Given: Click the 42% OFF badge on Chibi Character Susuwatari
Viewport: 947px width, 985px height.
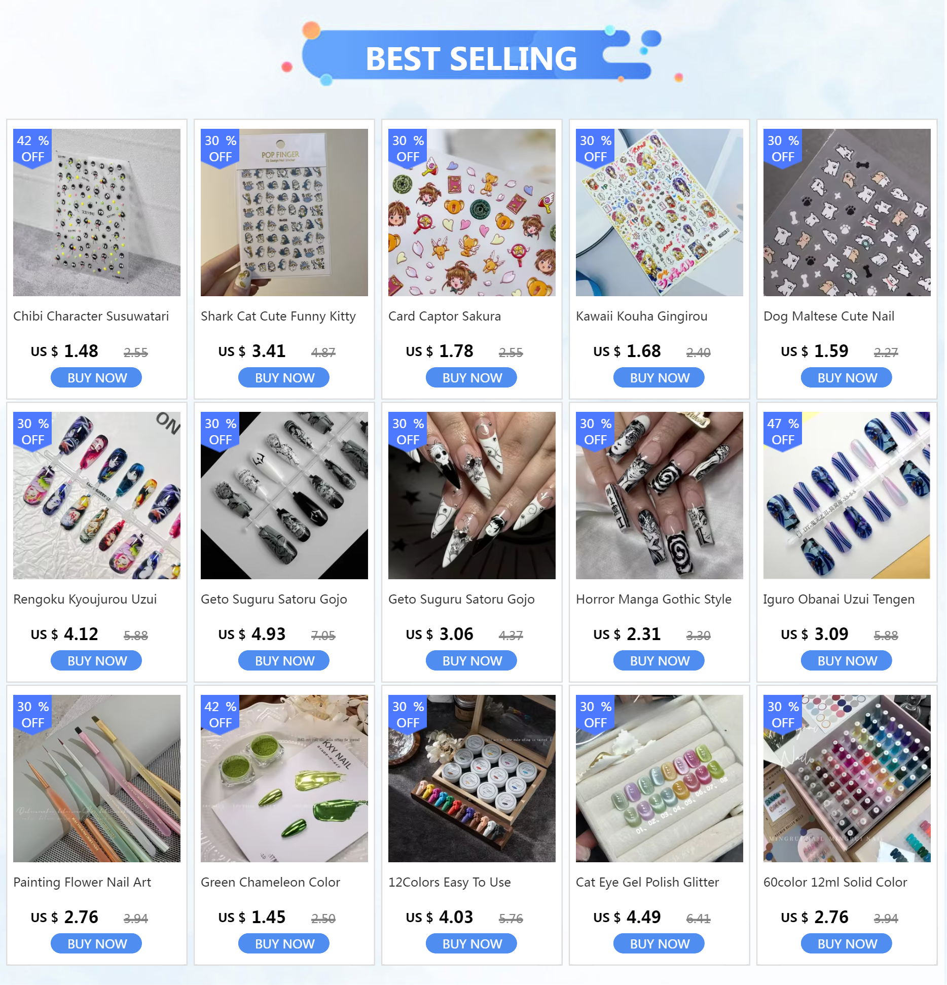Looking at the screenshot, I should tap(32, 148).
